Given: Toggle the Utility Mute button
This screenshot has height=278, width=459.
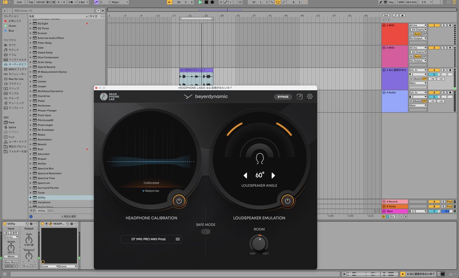Looking at the screenshot, I should click(x=26, y=266).
